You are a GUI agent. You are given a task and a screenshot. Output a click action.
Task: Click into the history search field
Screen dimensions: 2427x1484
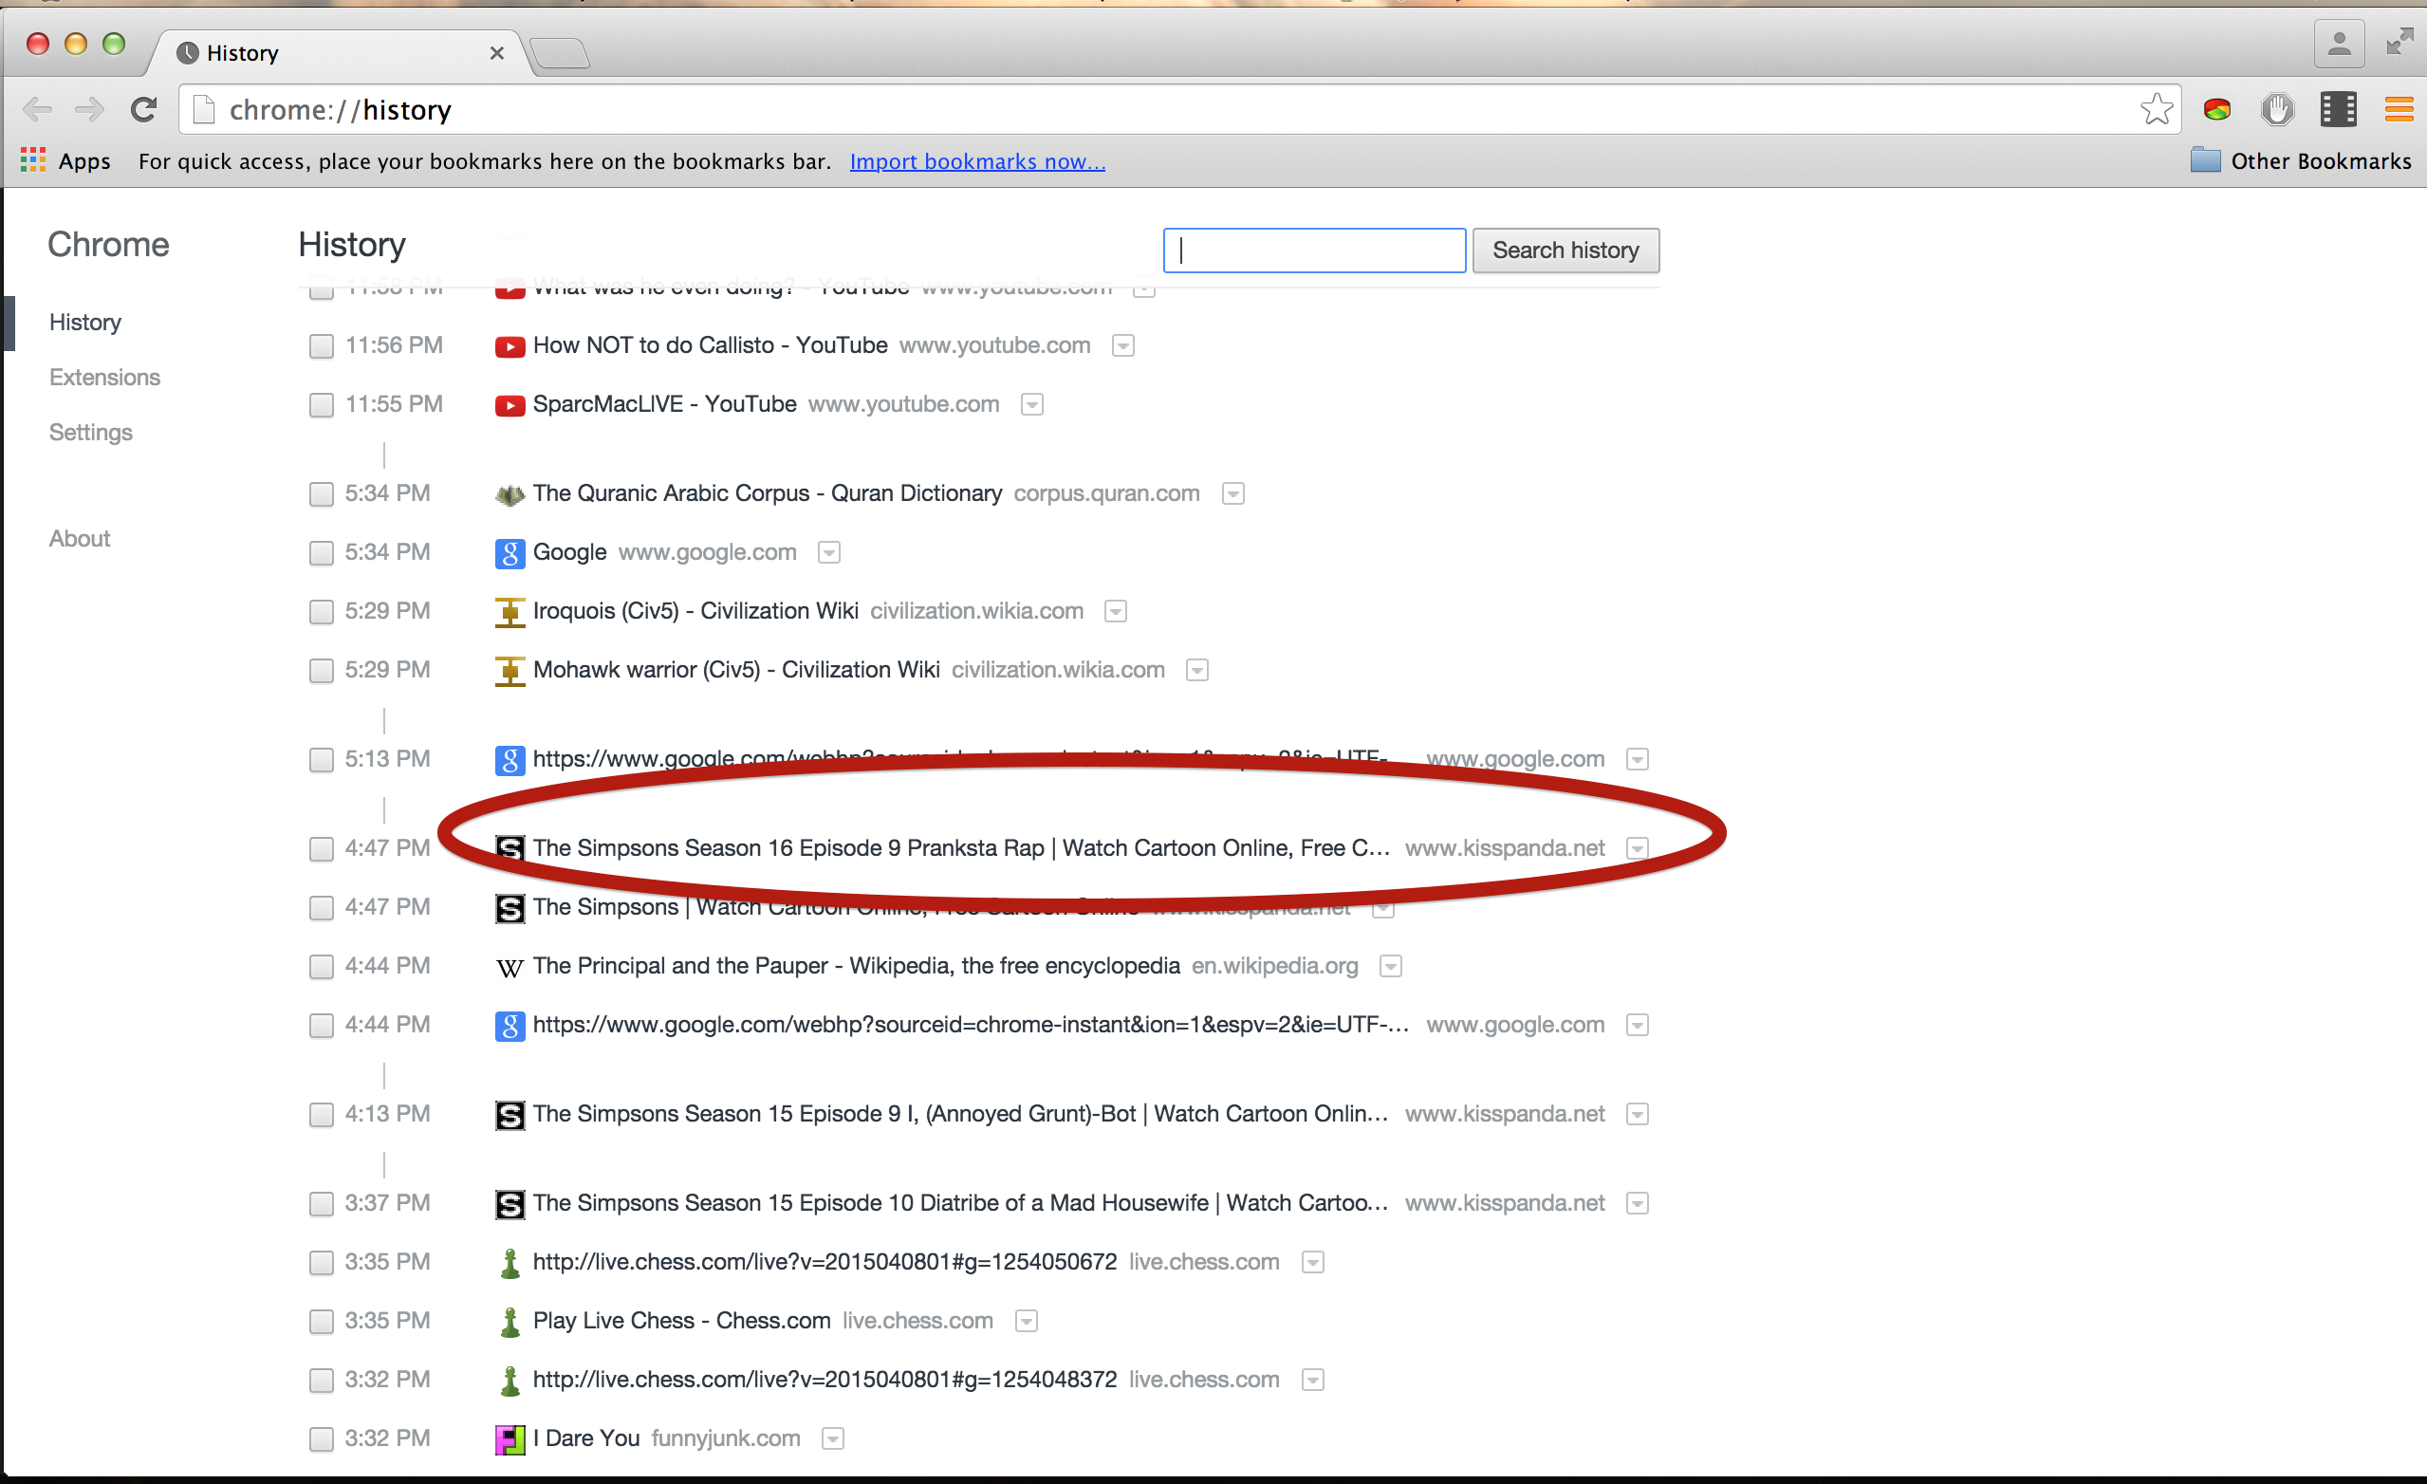pyautogui.click(x=1313, y=250)
